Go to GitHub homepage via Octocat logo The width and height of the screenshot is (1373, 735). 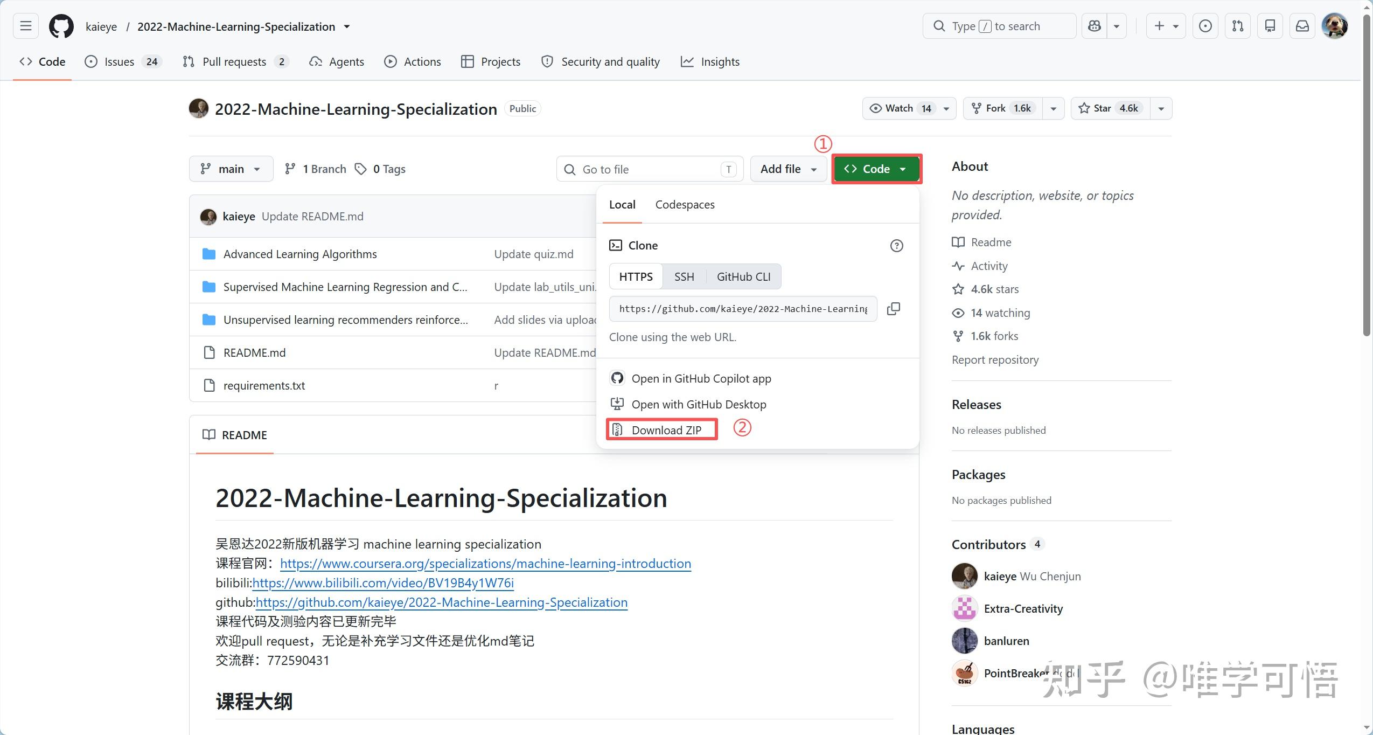coord(61,26)
